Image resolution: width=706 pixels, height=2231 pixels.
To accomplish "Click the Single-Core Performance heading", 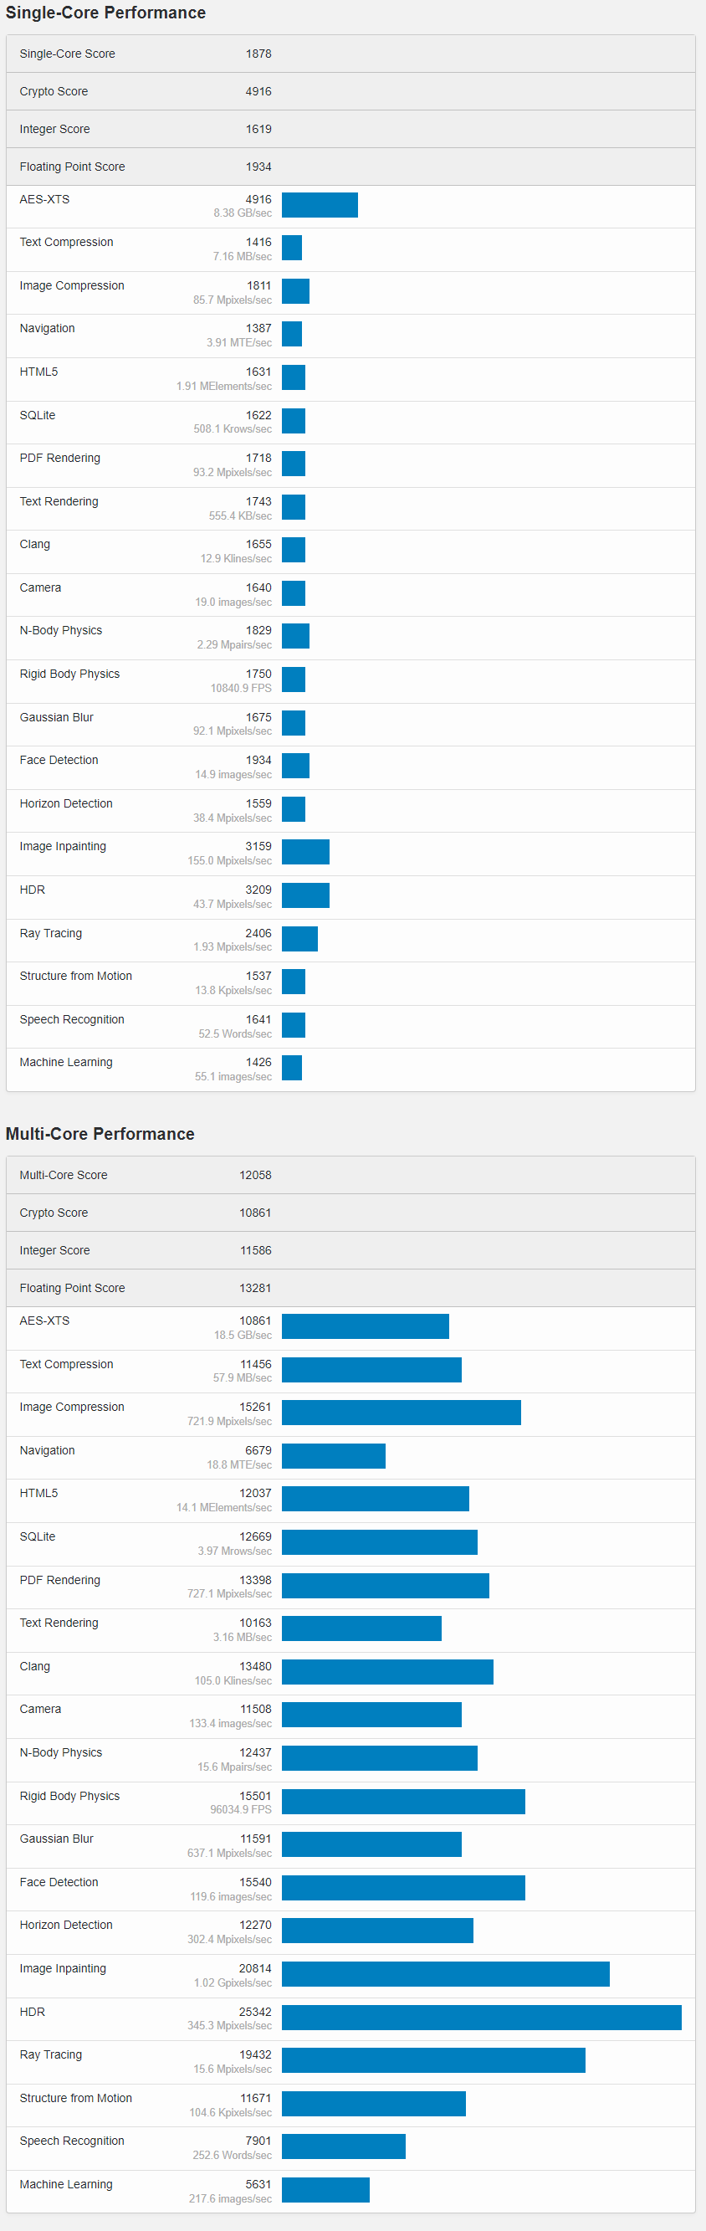I will (105, 13).
